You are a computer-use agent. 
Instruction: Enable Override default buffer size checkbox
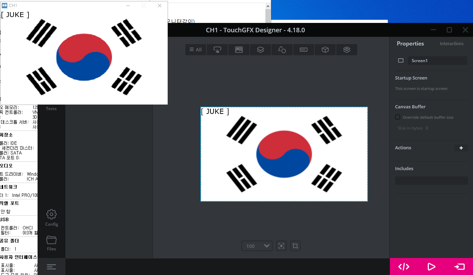[x=398, y=117]
